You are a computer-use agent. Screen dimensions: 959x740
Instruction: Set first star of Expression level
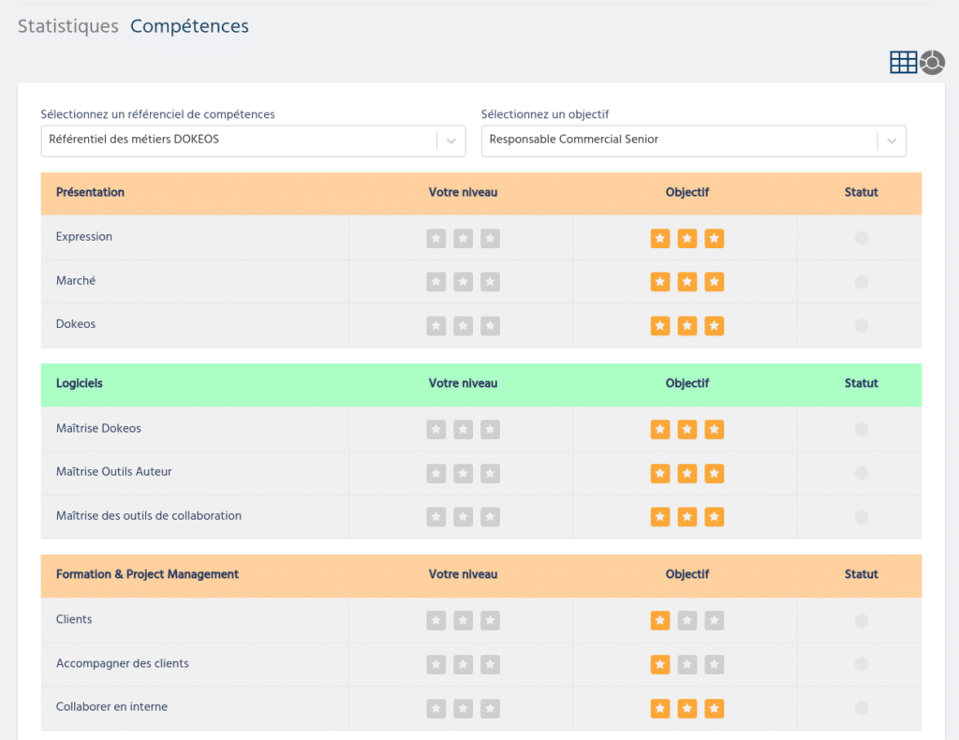coord(436,239)
